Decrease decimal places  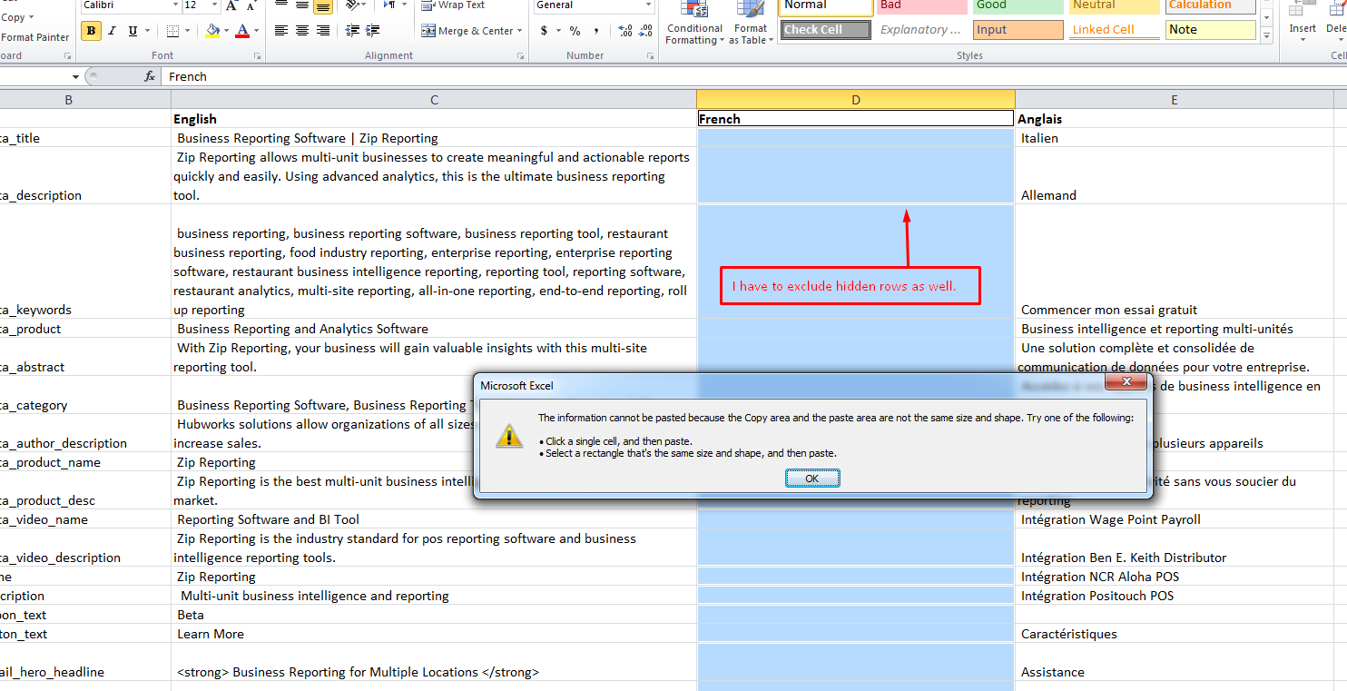[645, 31]
